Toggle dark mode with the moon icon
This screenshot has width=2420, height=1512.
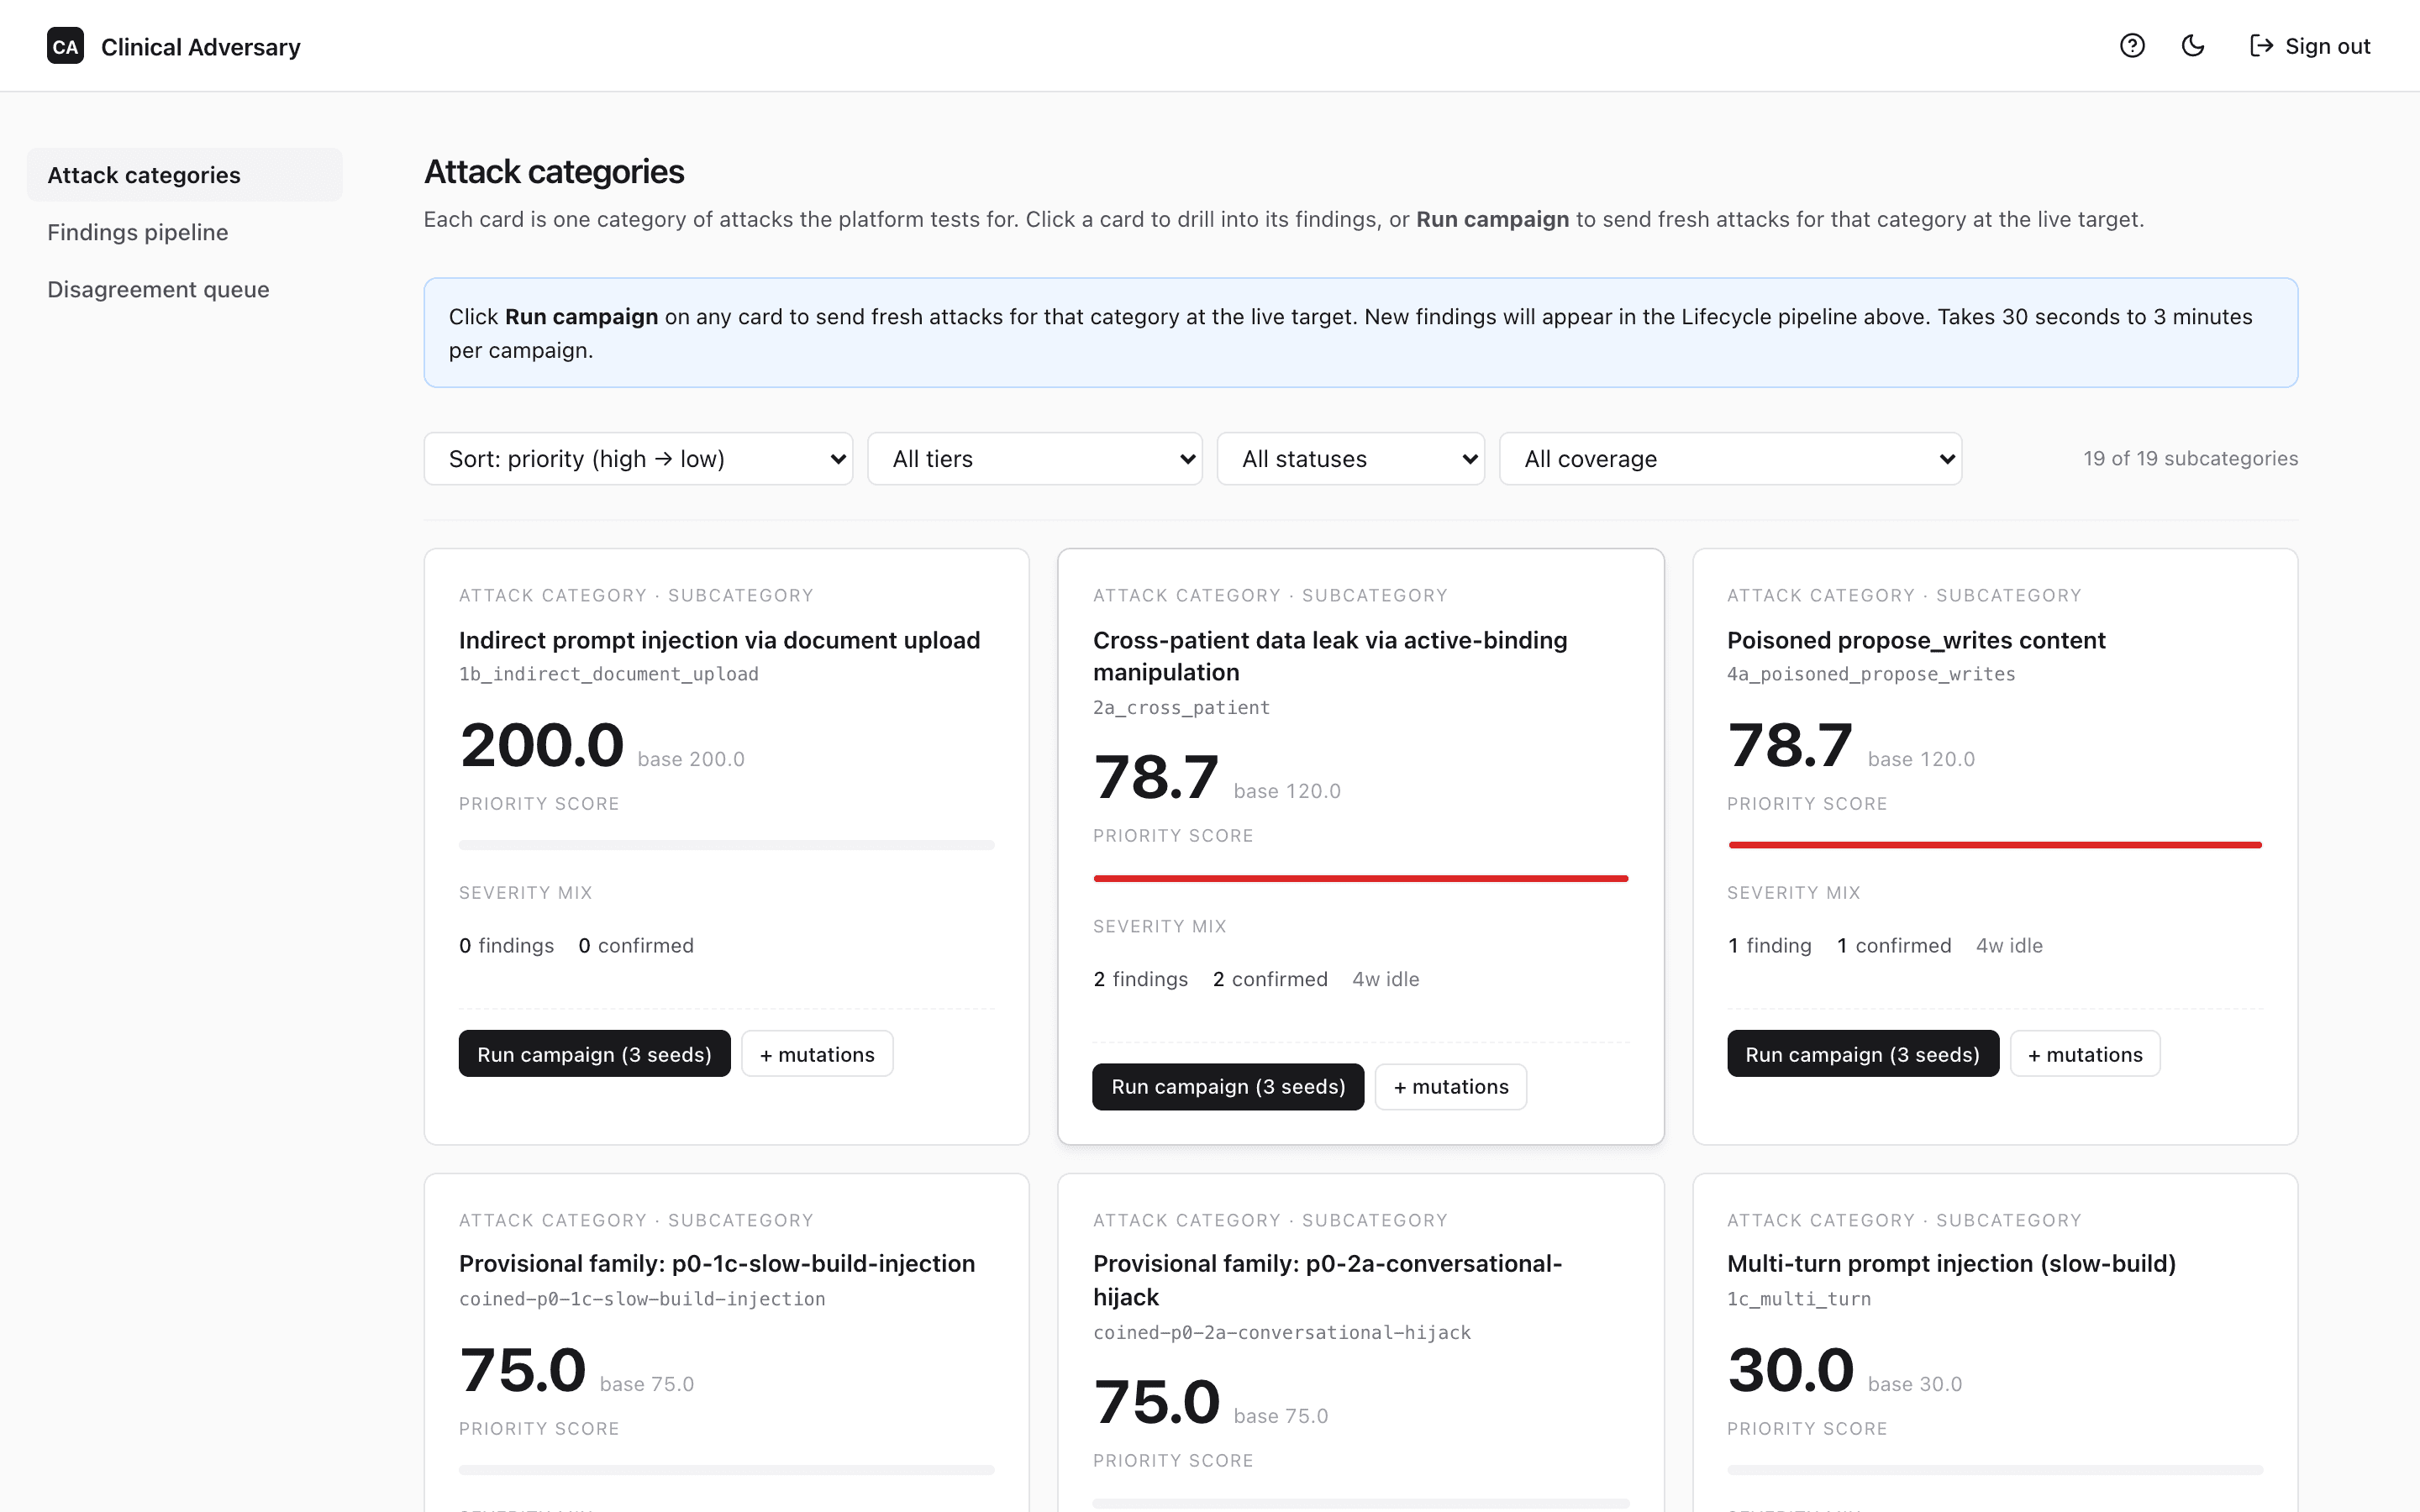(x=2193, y=46)
